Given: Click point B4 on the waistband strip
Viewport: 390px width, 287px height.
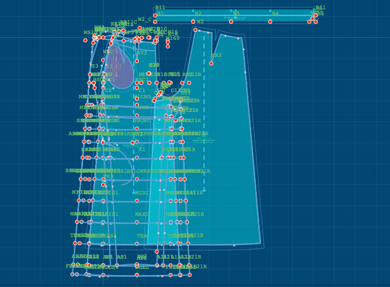Looking at the screenshot, I should pos(270,22).
